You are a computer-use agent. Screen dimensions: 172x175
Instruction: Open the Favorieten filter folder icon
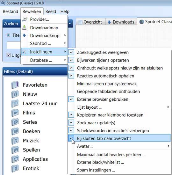[15, 85]
